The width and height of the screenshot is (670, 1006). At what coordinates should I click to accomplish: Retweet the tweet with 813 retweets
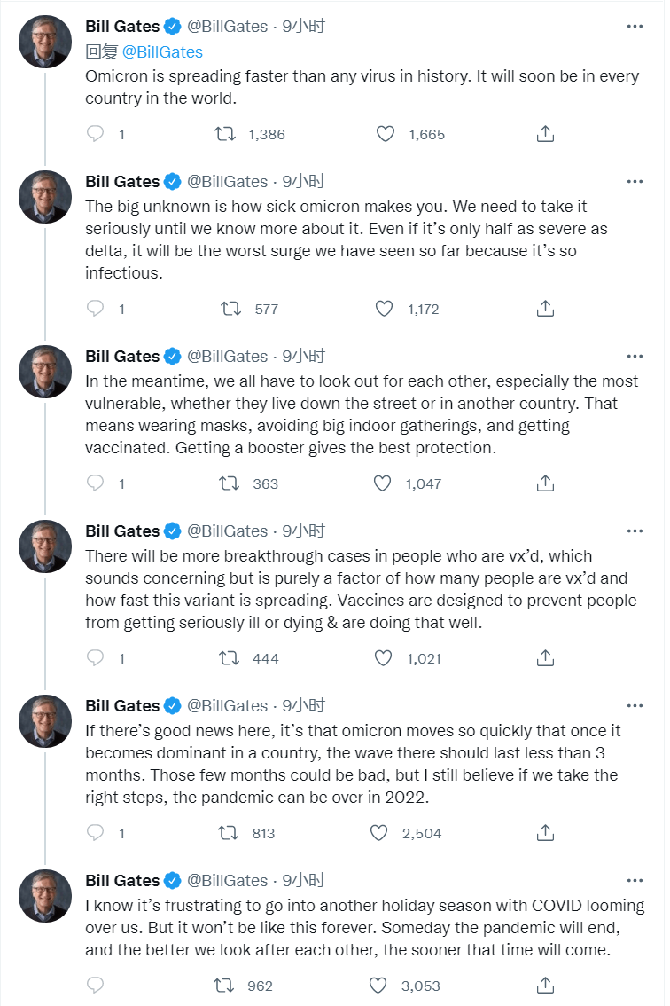229,833
